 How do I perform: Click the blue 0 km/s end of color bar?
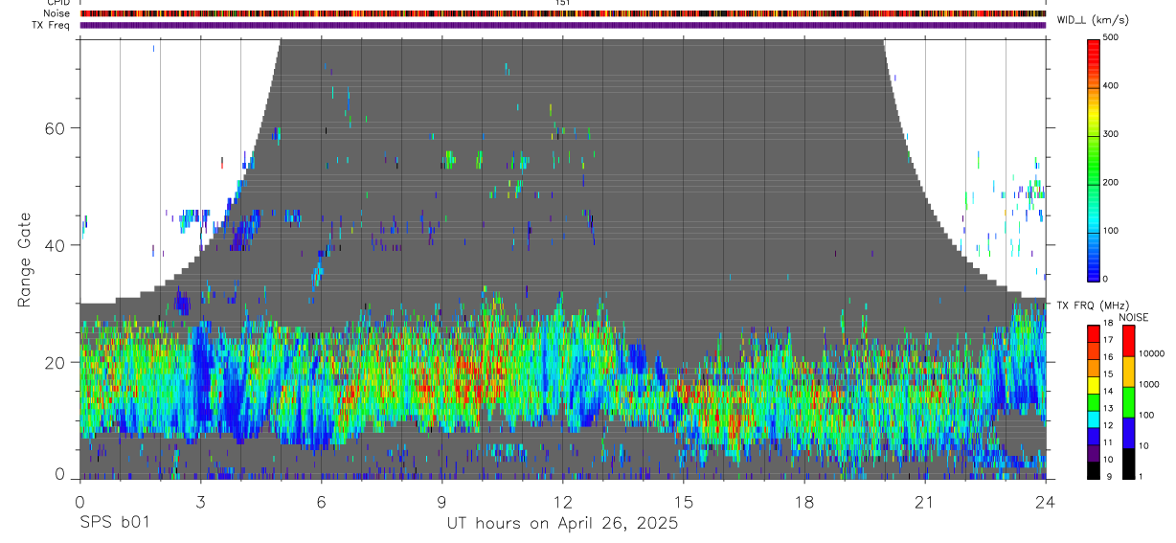click(x=1093, y=275)
